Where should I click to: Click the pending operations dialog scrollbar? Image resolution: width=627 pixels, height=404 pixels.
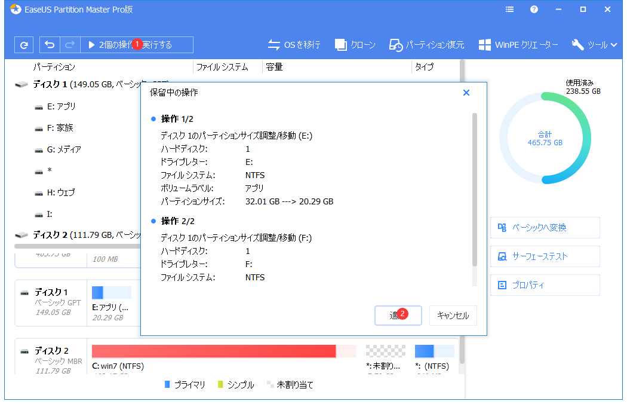point(475,190)
